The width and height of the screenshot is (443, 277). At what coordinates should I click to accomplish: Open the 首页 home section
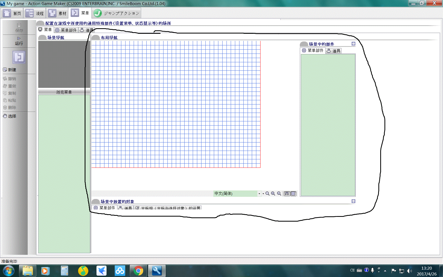click(x=12, y=13)
